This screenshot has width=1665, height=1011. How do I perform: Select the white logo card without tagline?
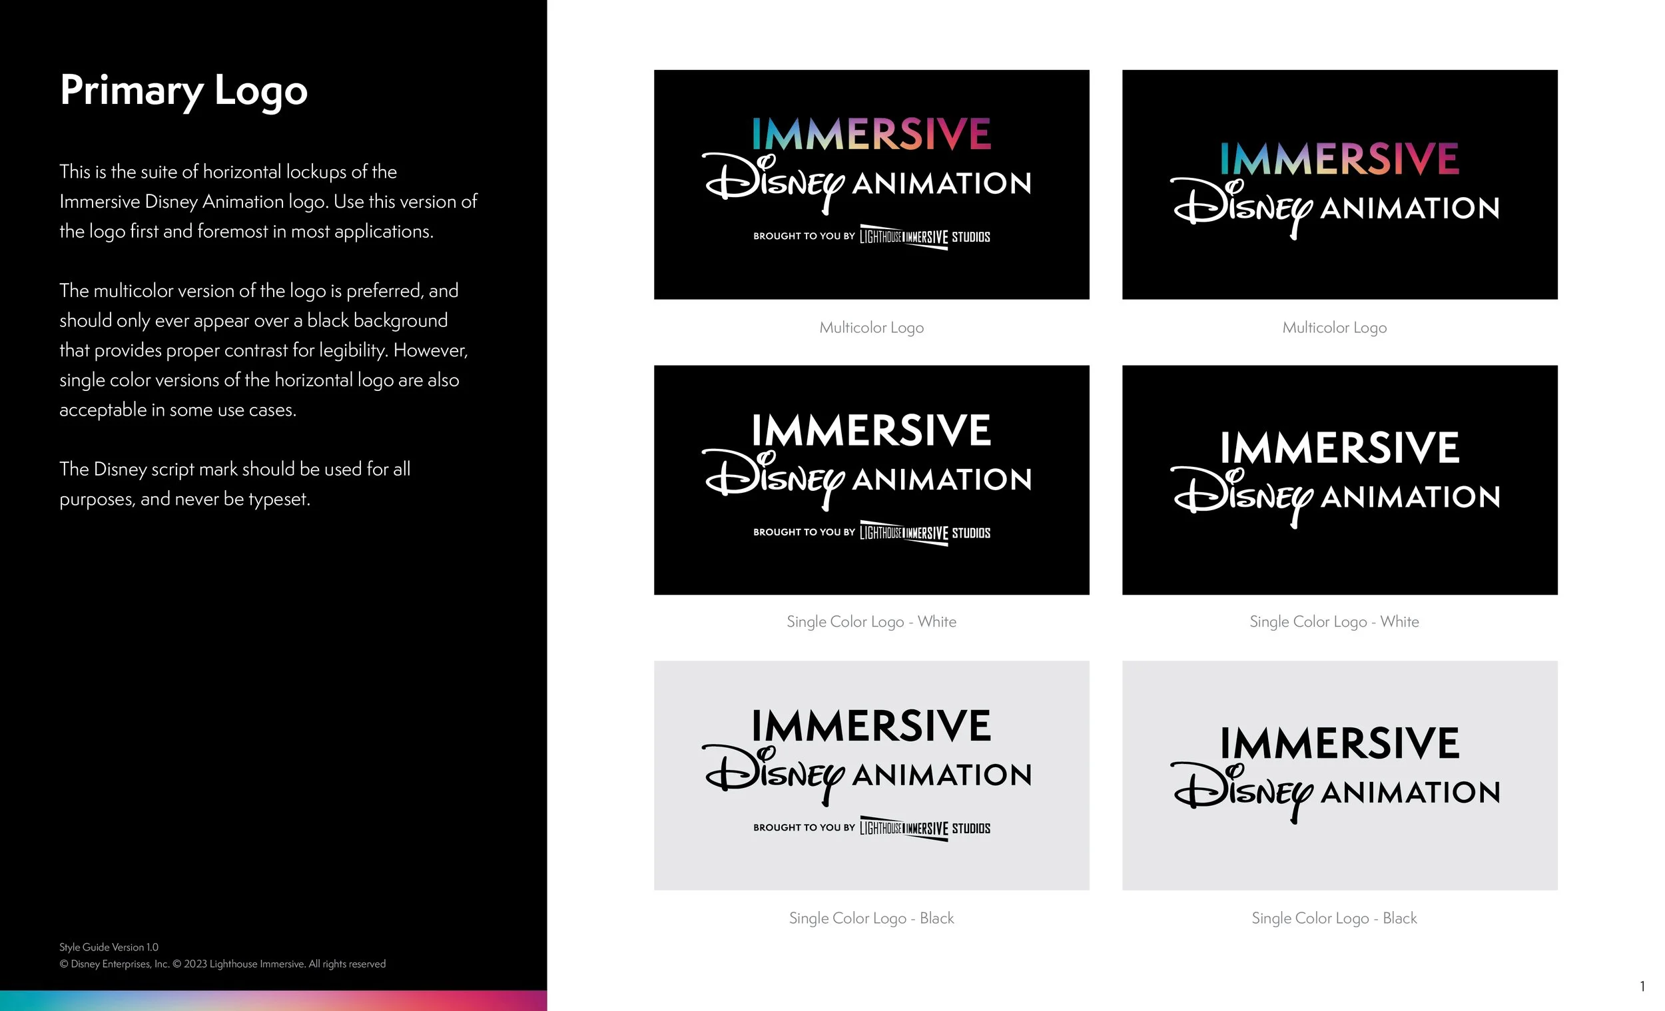(x=1340, y=480)
